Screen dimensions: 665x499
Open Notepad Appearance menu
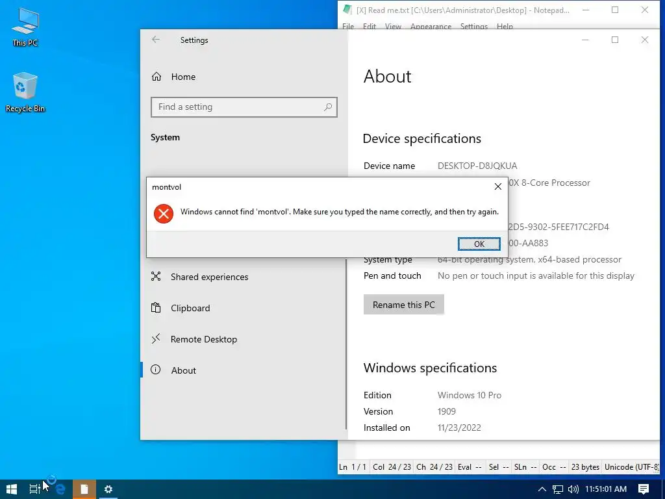click(x=431, y=26)
